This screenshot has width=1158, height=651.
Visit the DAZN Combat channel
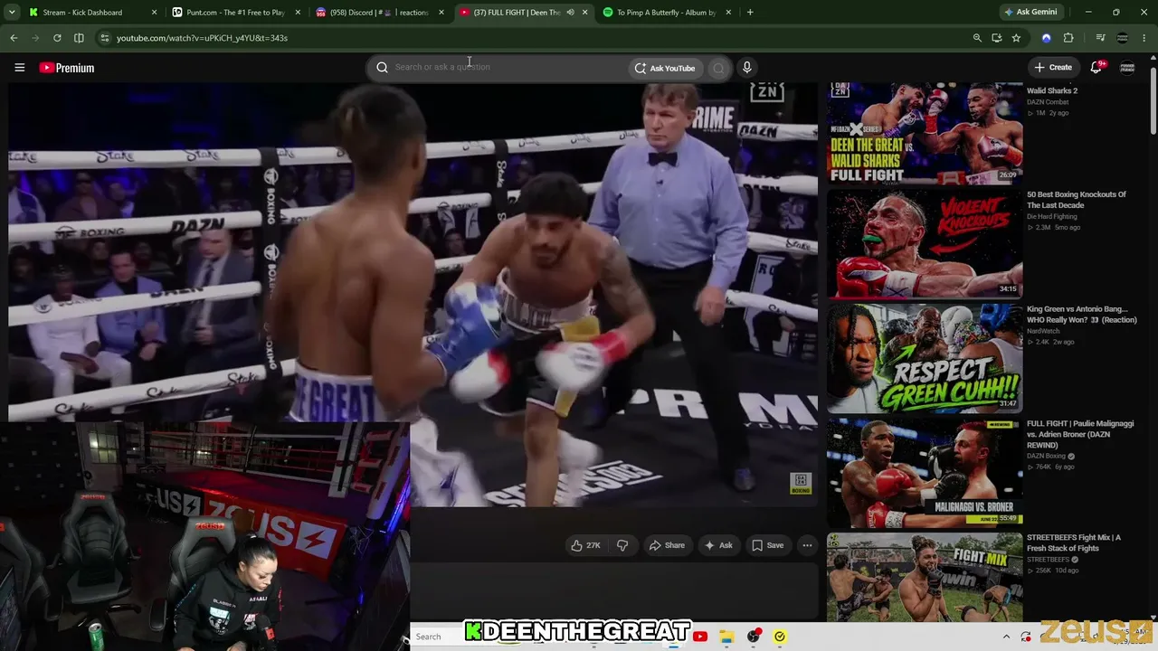(x=1048, y=102)
